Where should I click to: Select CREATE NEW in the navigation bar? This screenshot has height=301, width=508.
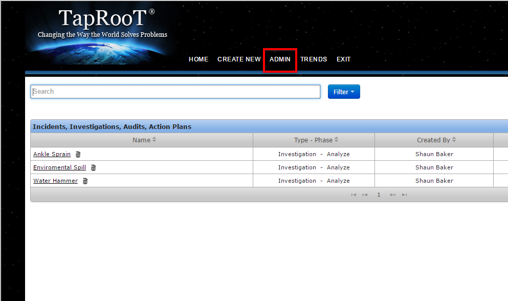[239, 59]
